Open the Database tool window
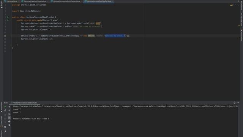 pyautogui.click(x=241, y=5)
